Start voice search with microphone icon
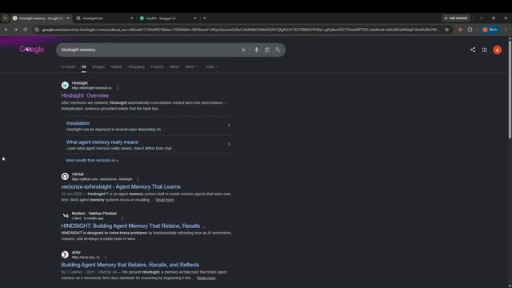Image resolution: width=512 pixels, height=288 pixels. 256,50
